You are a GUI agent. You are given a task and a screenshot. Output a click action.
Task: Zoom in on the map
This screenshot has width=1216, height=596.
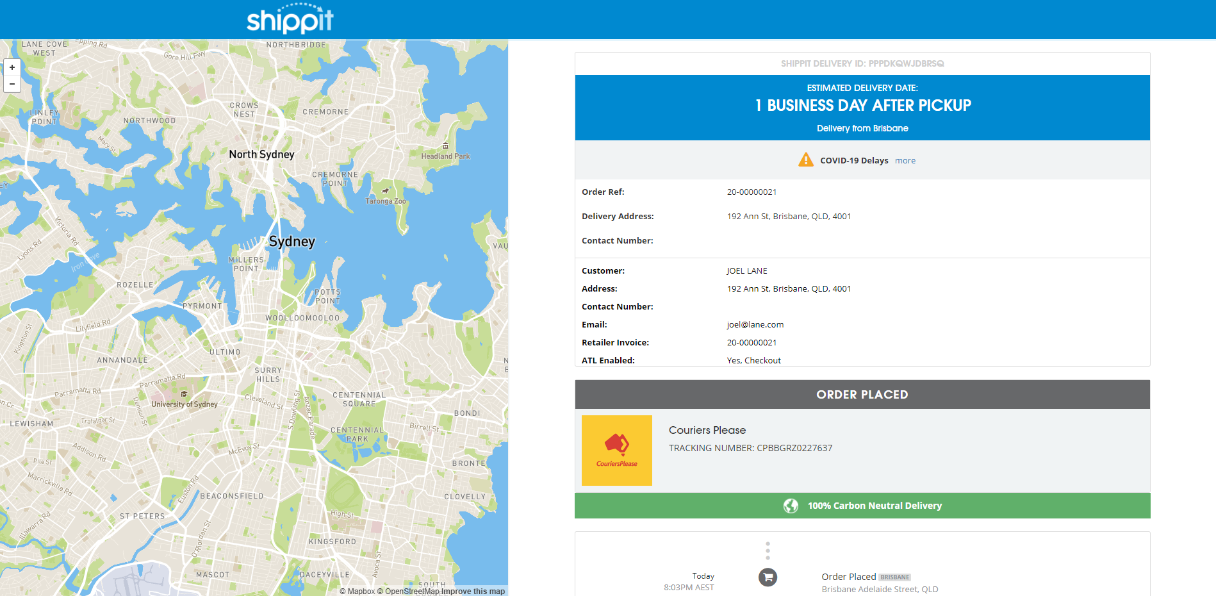click(12, 67)
